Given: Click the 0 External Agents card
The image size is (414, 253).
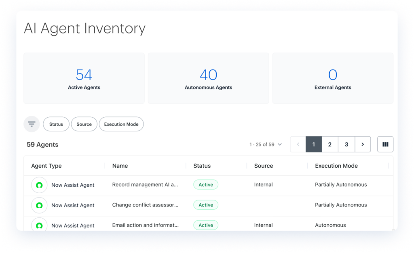Looking at the screenshot, I should pos(333,78).
